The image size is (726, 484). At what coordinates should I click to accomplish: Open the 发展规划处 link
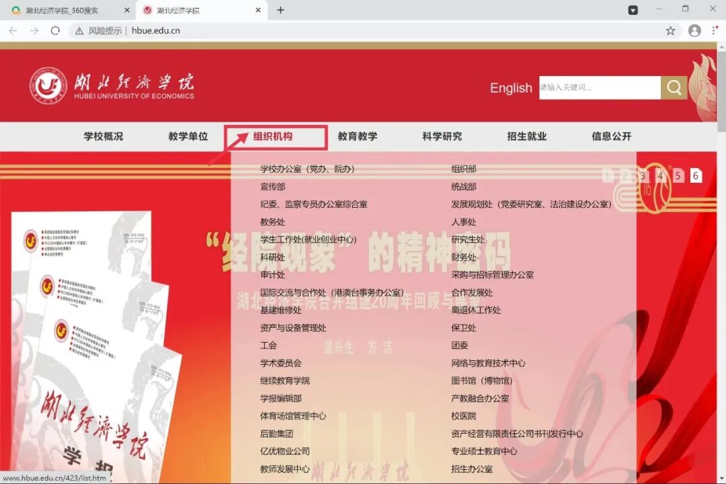pos(532,204)
